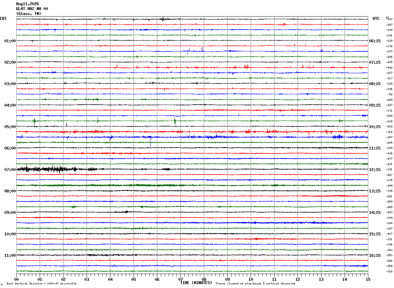
Task: Click the 07:00 CDT time label
Action: [x=10, y=170]
